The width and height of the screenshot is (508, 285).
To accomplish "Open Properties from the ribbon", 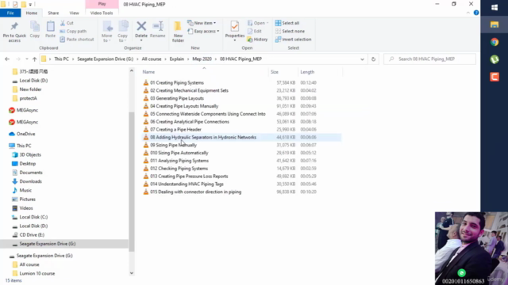I will [x=235, y=30].
